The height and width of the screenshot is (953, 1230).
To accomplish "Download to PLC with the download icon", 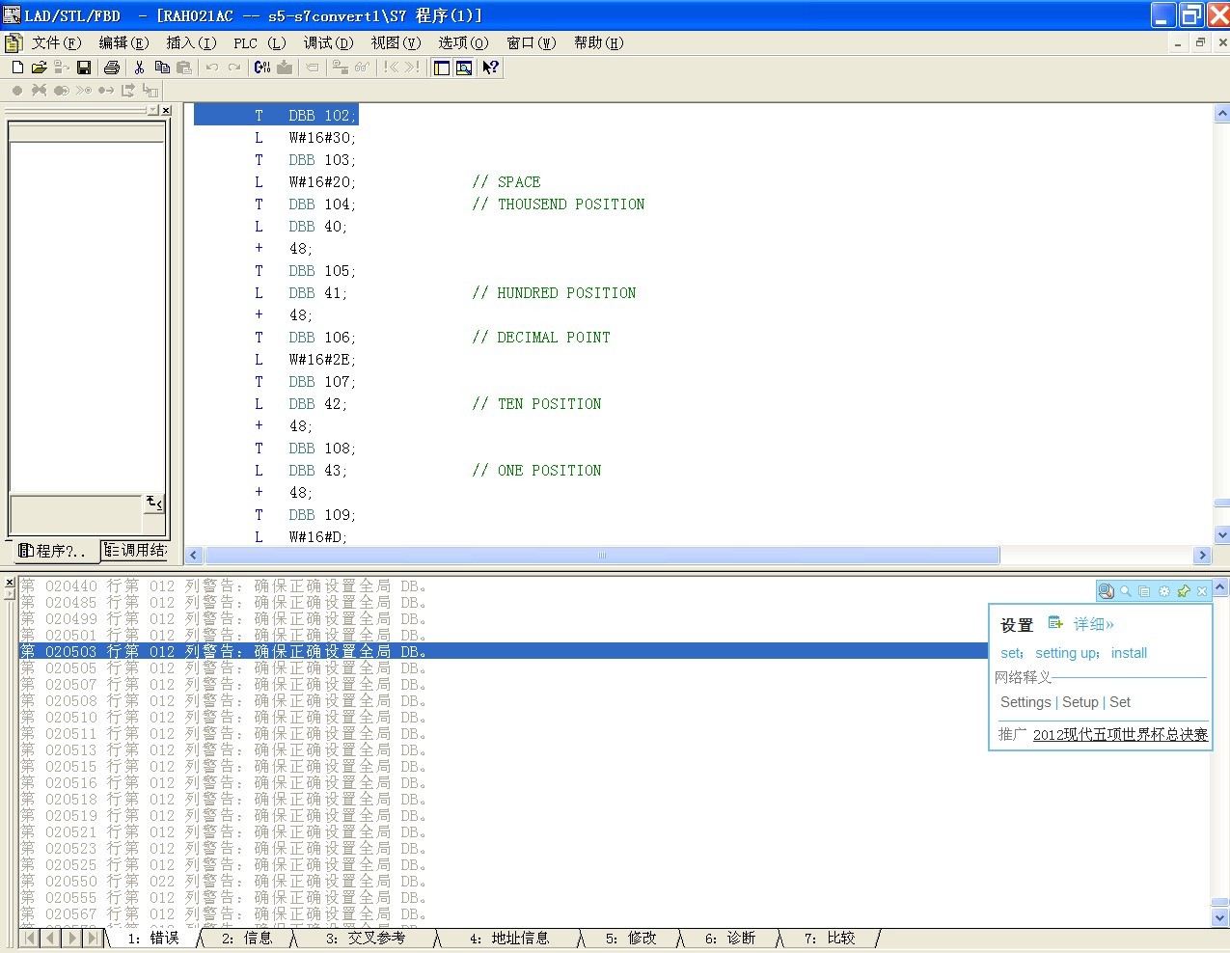I will coord(285,68).
